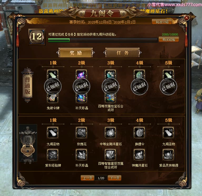Click the 玫瑰花 rose reward icon
The width and height of the screenshot is (202, 196).
(81, 132)
